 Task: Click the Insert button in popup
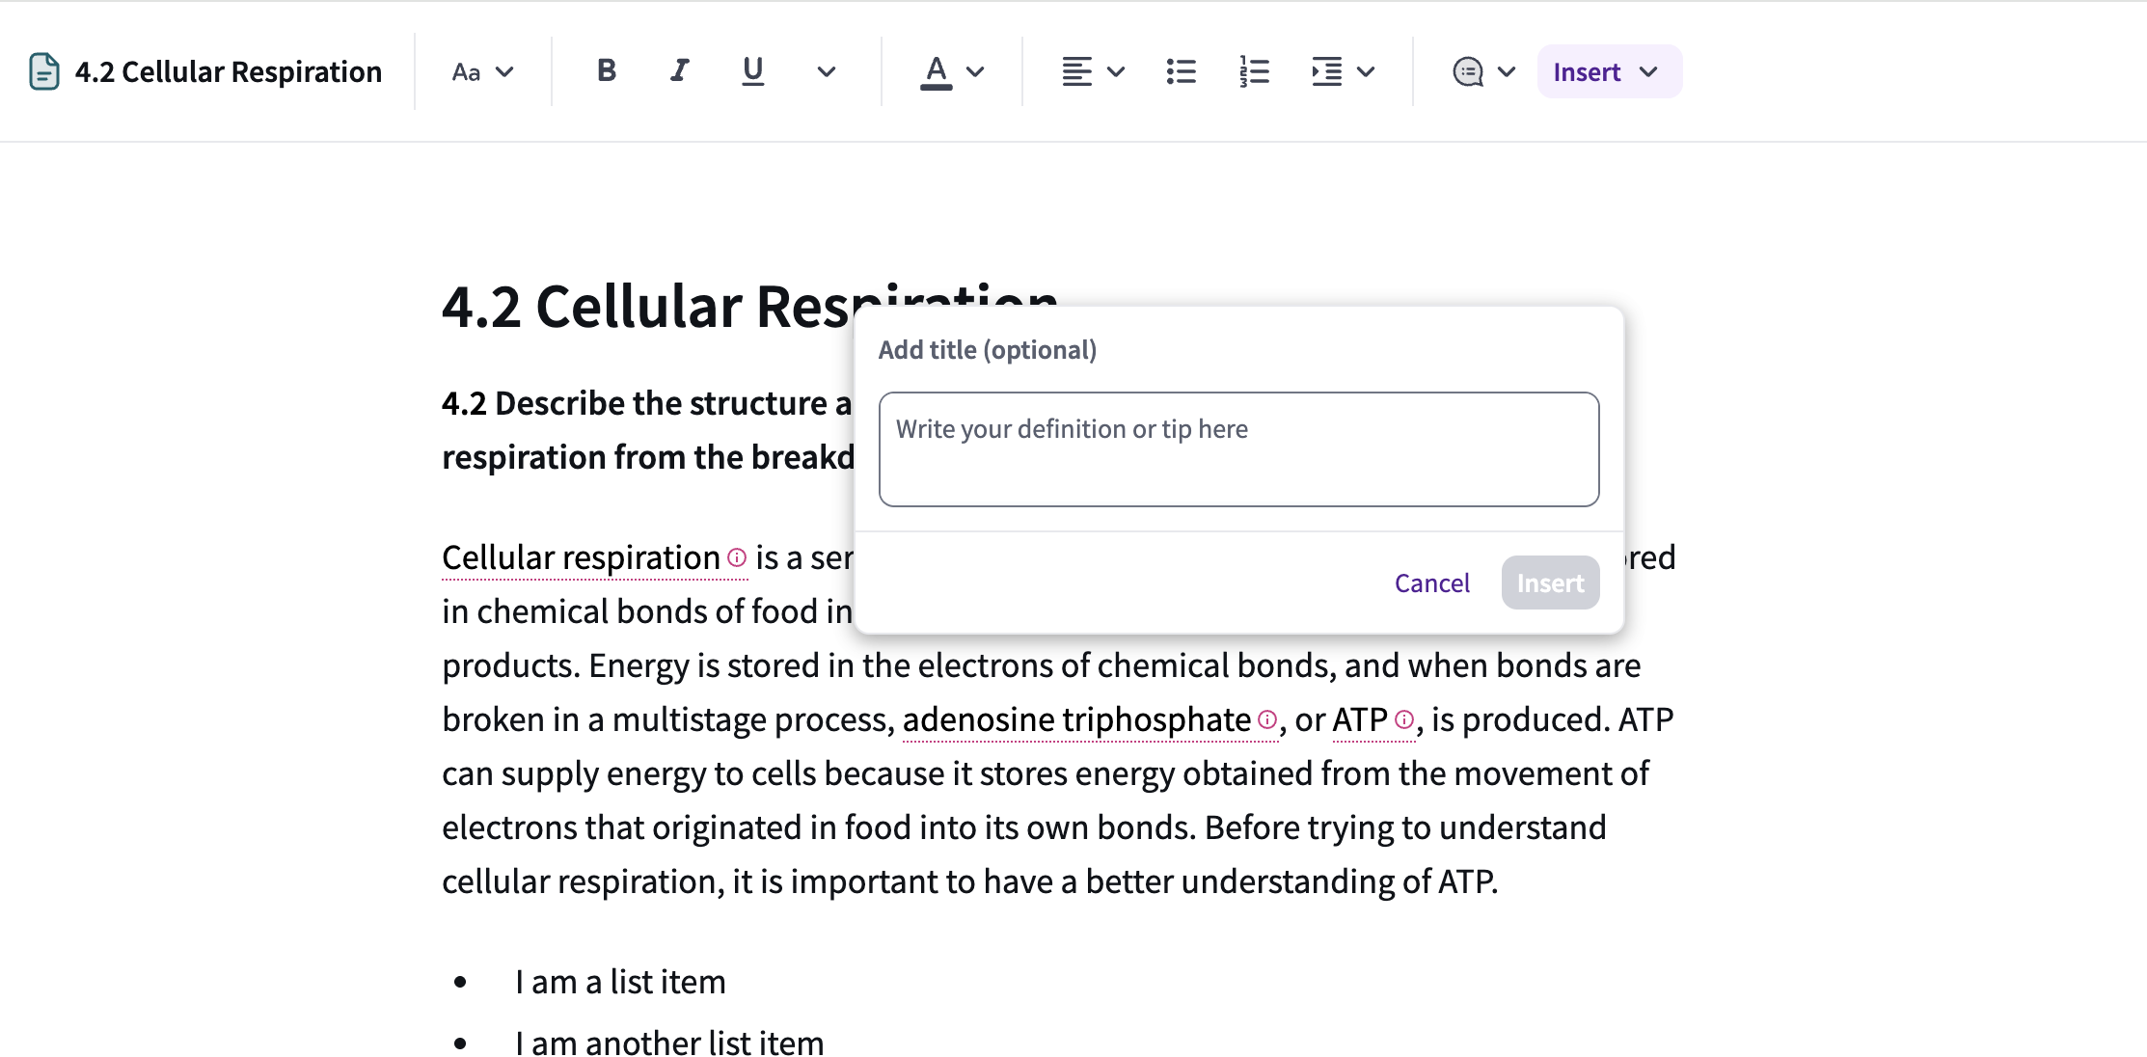click(1550, 583)
